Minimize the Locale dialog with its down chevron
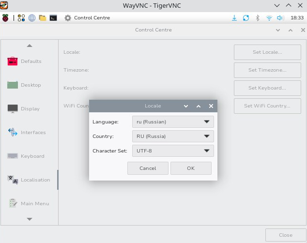 pos(186,106)
